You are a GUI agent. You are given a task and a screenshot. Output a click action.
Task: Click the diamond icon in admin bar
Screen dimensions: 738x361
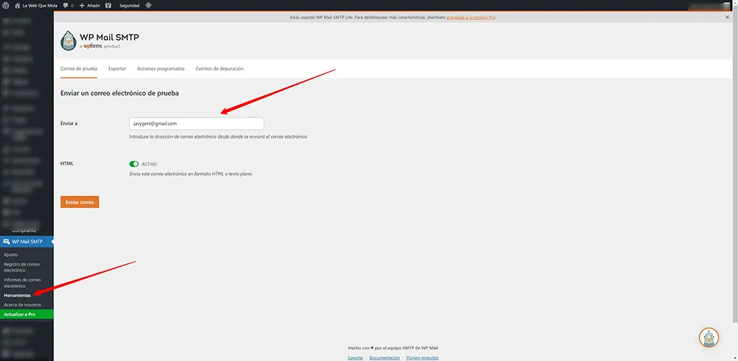(x=148, y=6)
